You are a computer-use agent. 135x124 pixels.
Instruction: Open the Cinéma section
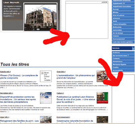pos(123,36)
